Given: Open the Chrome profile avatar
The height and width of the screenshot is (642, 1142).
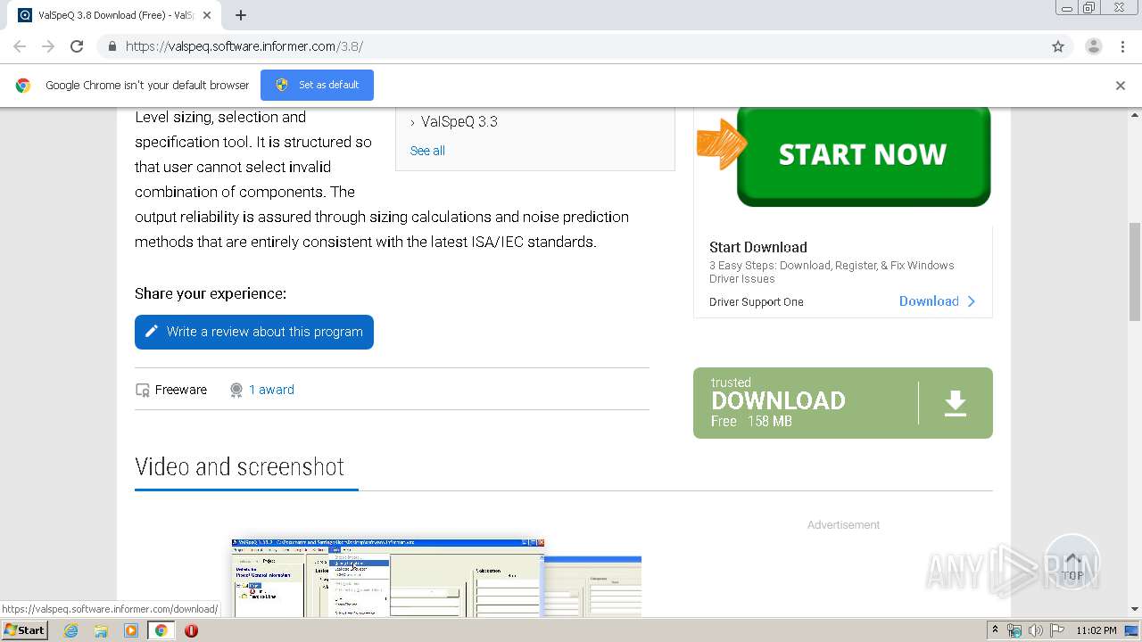Looking at the screenshot, I should click(1093, 46).
